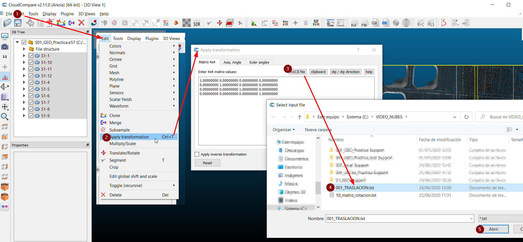Expand the S1-7 tree node

(24, 102)
